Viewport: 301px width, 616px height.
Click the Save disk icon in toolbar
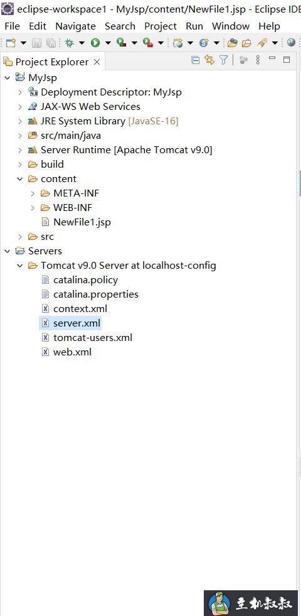(36, 43)
